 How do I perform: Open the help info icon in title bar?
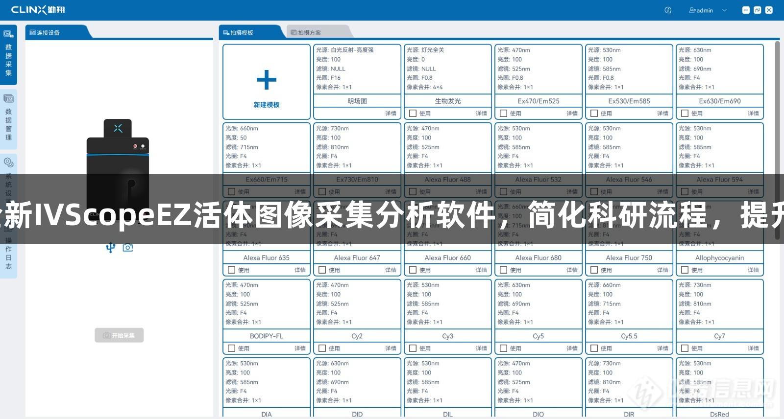pos(668,10)
